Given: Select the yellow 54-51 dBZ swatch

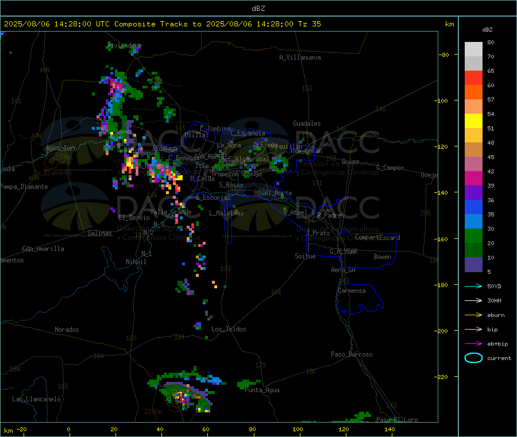Looking at the screenshot, I should (473, 121).
